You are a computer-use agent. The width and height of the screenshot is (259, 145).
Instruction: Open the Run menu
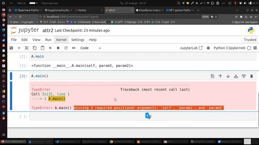[x=48, y=40]
